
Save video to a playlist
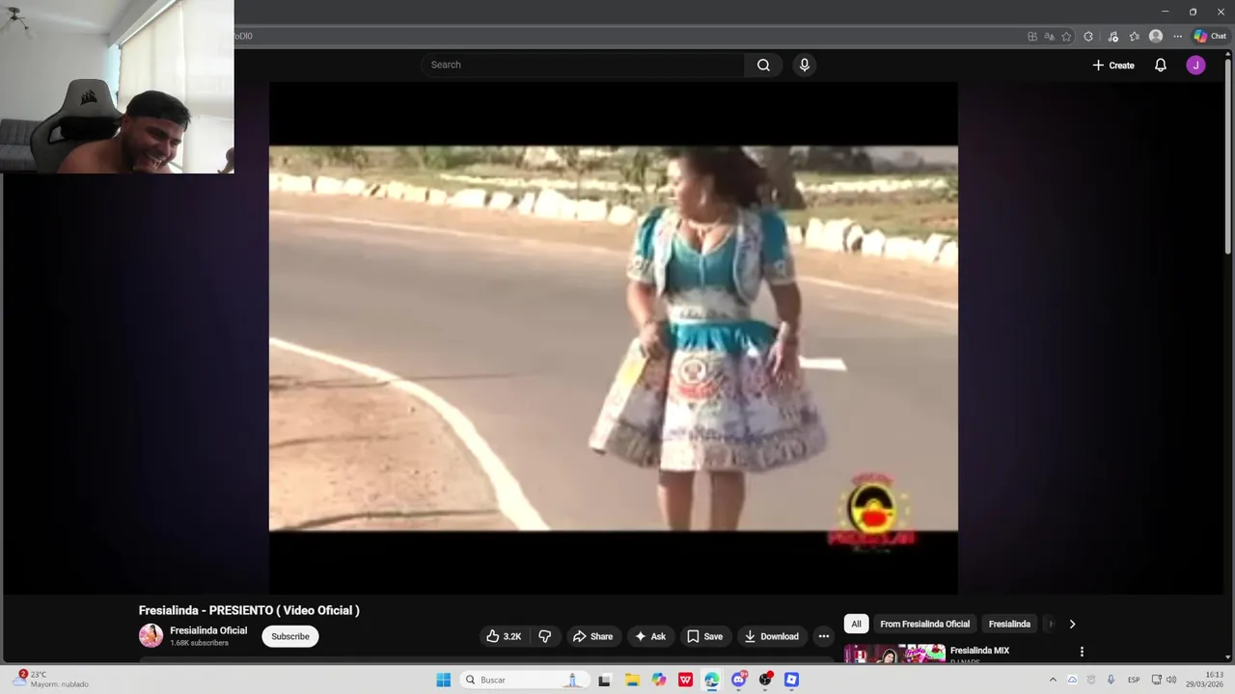click(704, 636)
